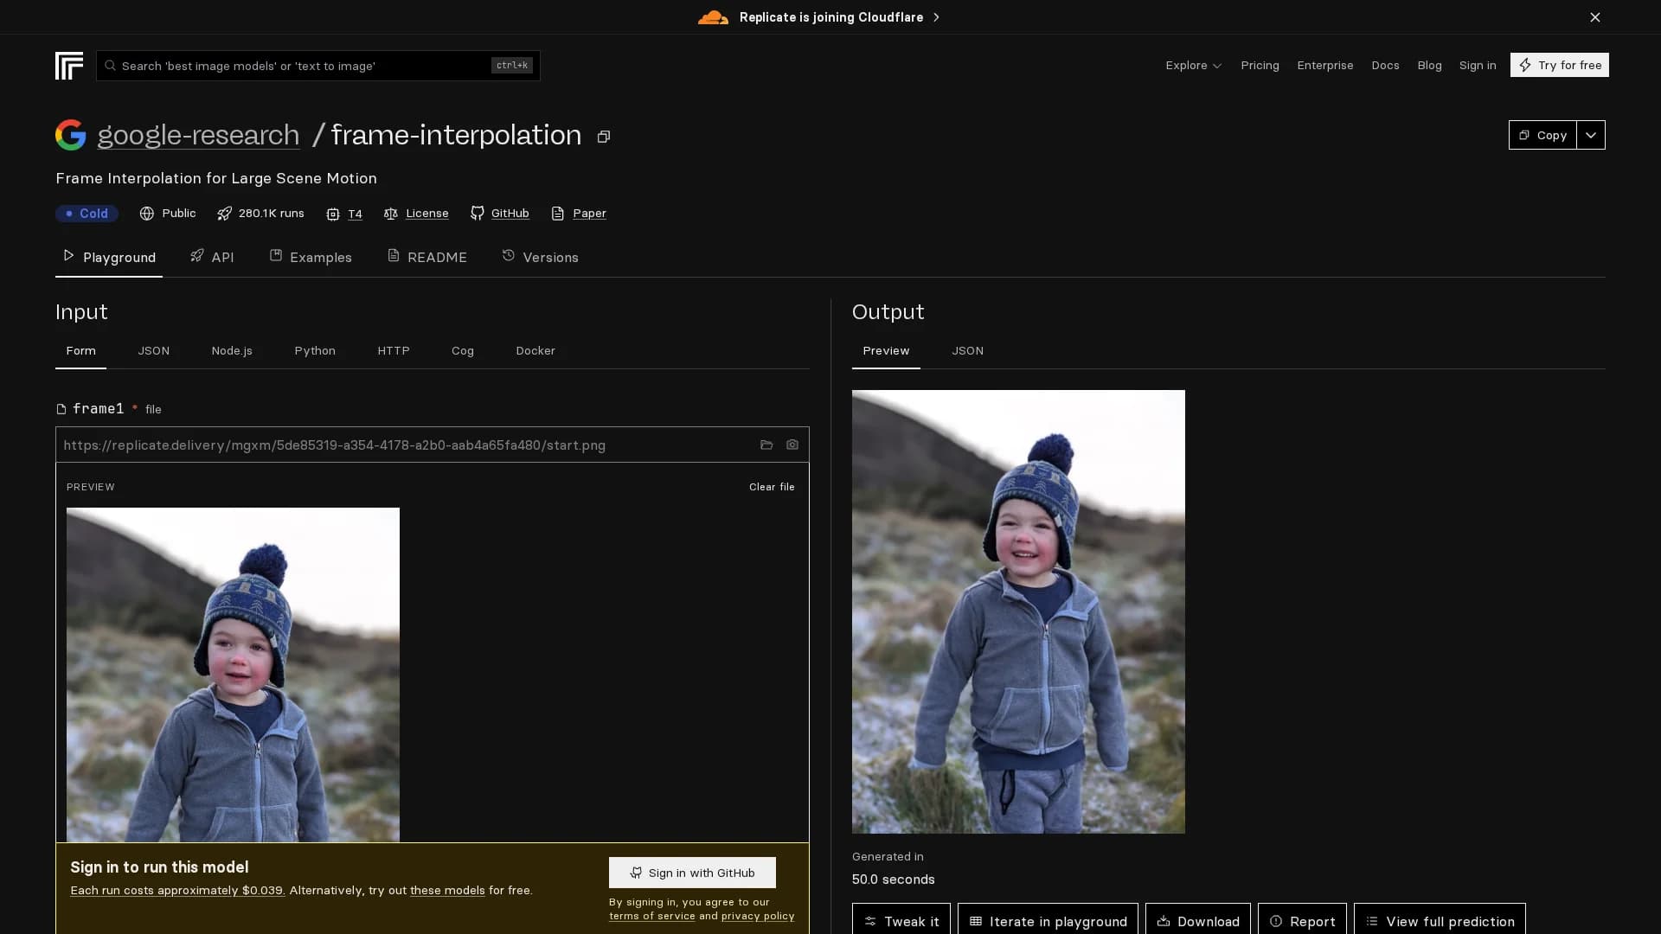Click the Tweak it button
Screen dimensions: 1661x934
(901, 920)
